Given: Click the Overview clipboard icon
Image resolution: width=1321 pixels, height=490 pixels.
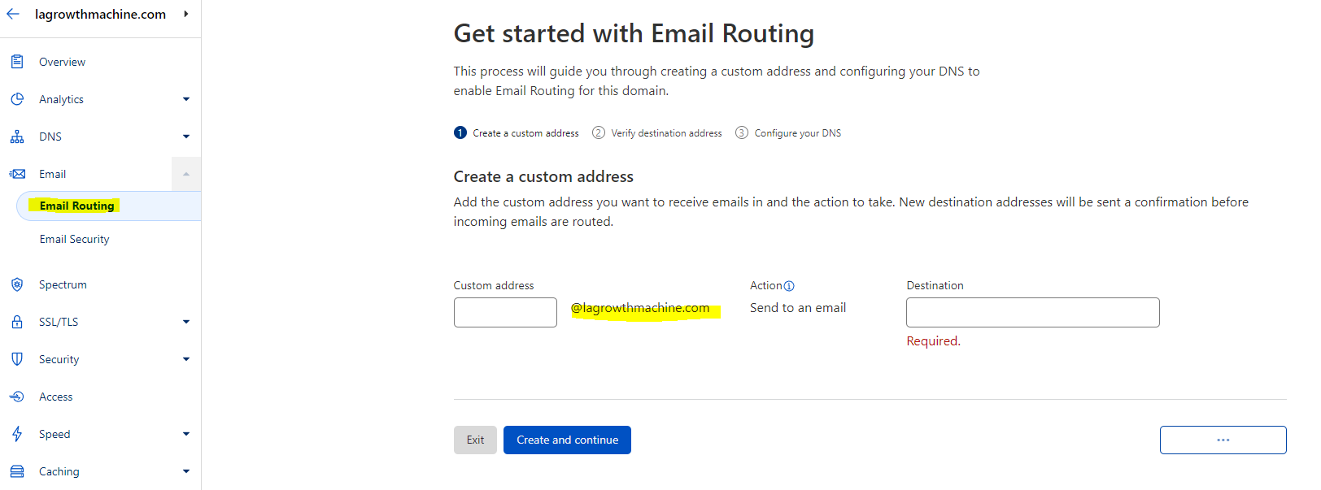Looking at the screenshot, I should pos(17,62).
